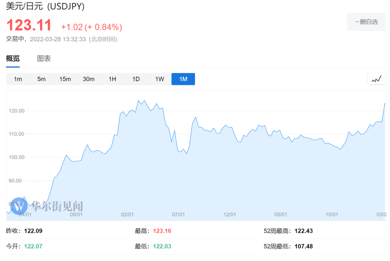The height and width of the screenshot is (261, 390).
Task: Choose the 5m interval button
Action: click(x=41, y=79)
